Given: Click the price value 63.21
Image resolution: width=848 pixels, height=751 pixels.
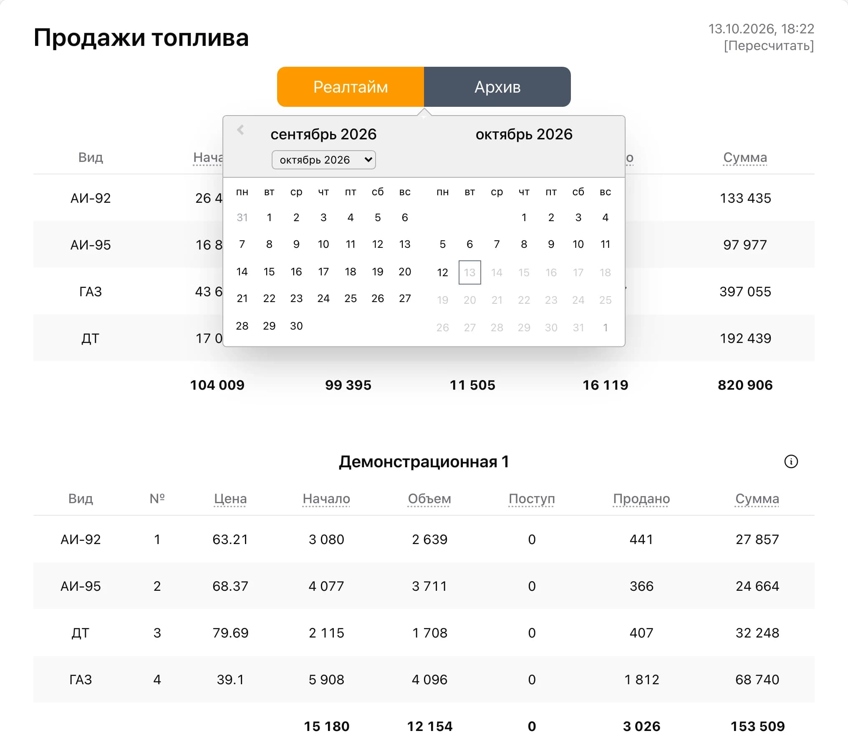Looking at the screenshot, I should [230, 539].
